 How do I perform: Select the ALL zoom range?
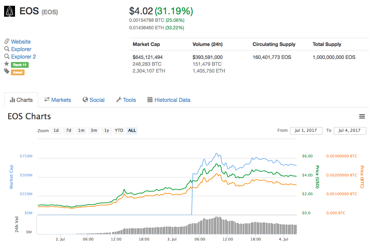132,130
